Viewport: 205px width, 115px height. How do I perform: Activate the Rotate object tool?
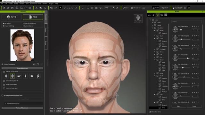pos(70,8)
